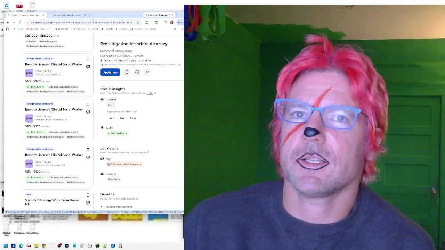Open the MUSIC bookmarks folder
The image size is (445, 250).
tap(94, 29)
